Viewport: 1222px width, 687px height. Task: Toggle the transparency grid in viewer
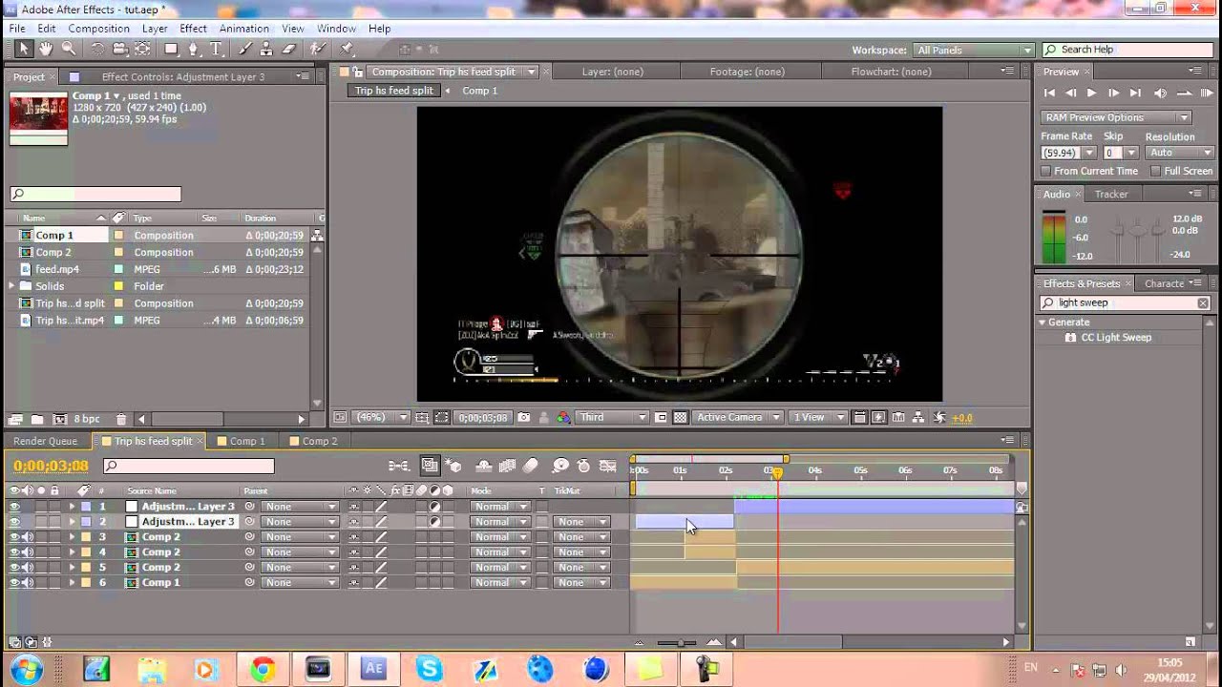680,417
